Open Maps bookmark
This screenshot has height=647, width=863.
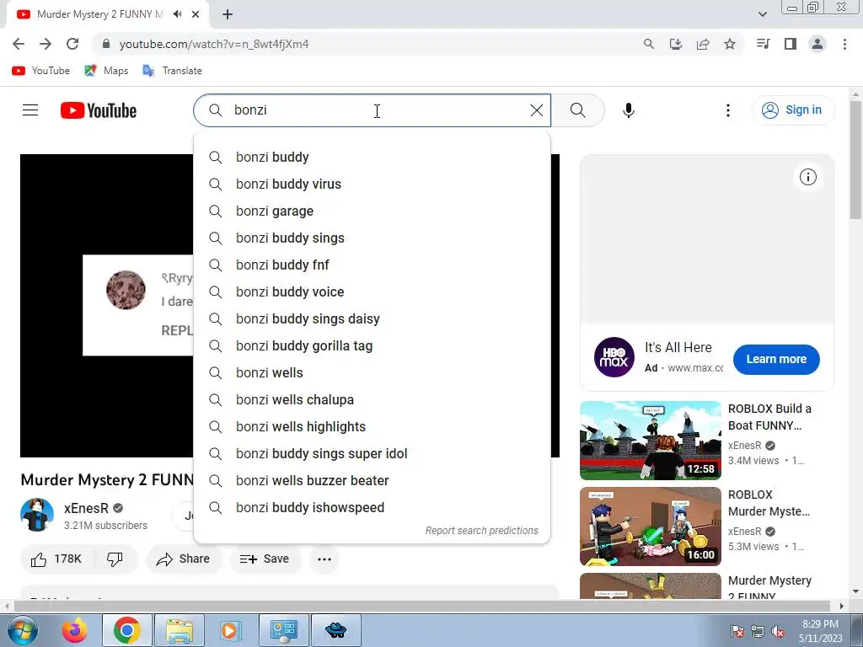pos(106,71)
